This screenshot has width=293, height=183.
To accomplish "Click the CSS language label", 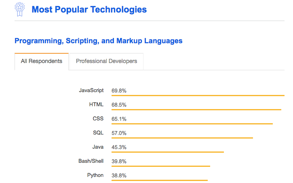I will 98,119.
